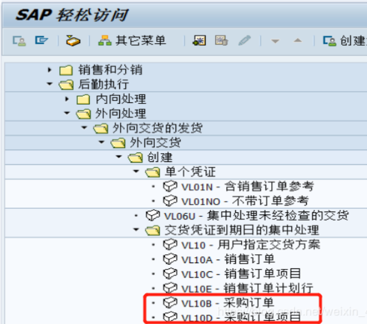
Task: Collapse the 单个凭证 node arrow
Action: (x=136, y=171)
